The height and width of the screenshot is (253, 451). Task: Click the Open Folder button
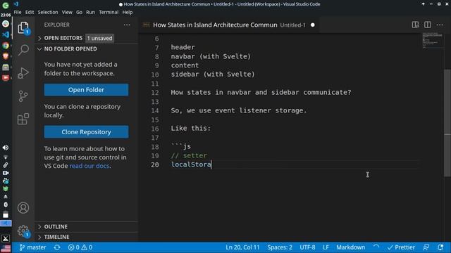click(86, 90)
